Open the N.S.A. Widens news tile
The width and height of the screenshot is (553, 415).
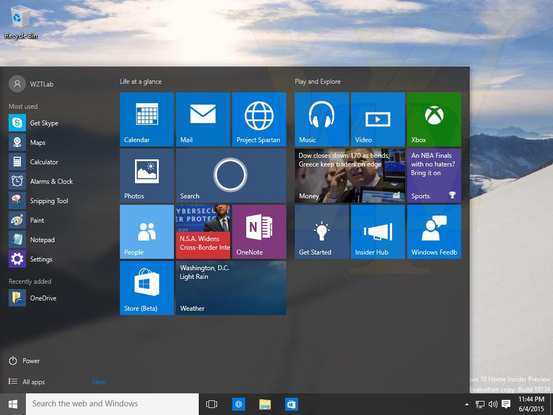pyautogui.click(x=203, y=231)
